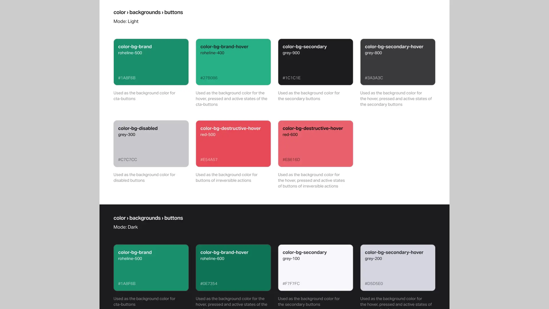549x309 pixels.
Task: Click the grey-300 color-bg-disabled swatch
Action: click(151, 144)
